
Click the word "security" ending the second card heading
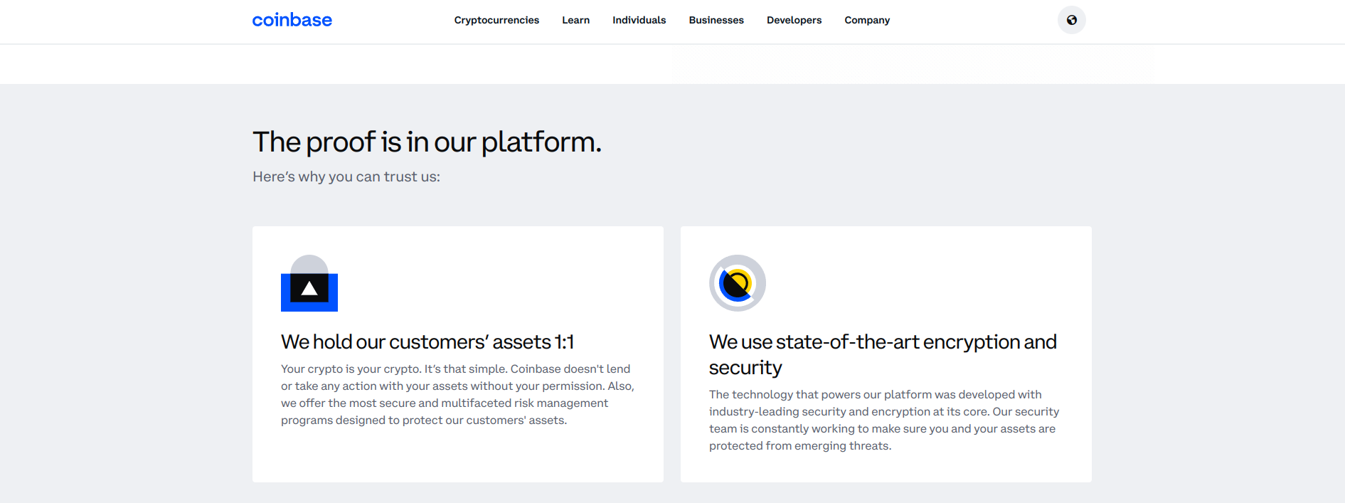745,368
